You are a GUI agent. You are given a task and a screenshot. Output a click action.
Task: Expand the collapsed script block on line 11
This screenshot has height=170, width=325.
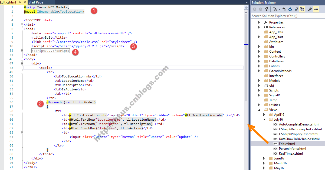click(x=22, y=50)
